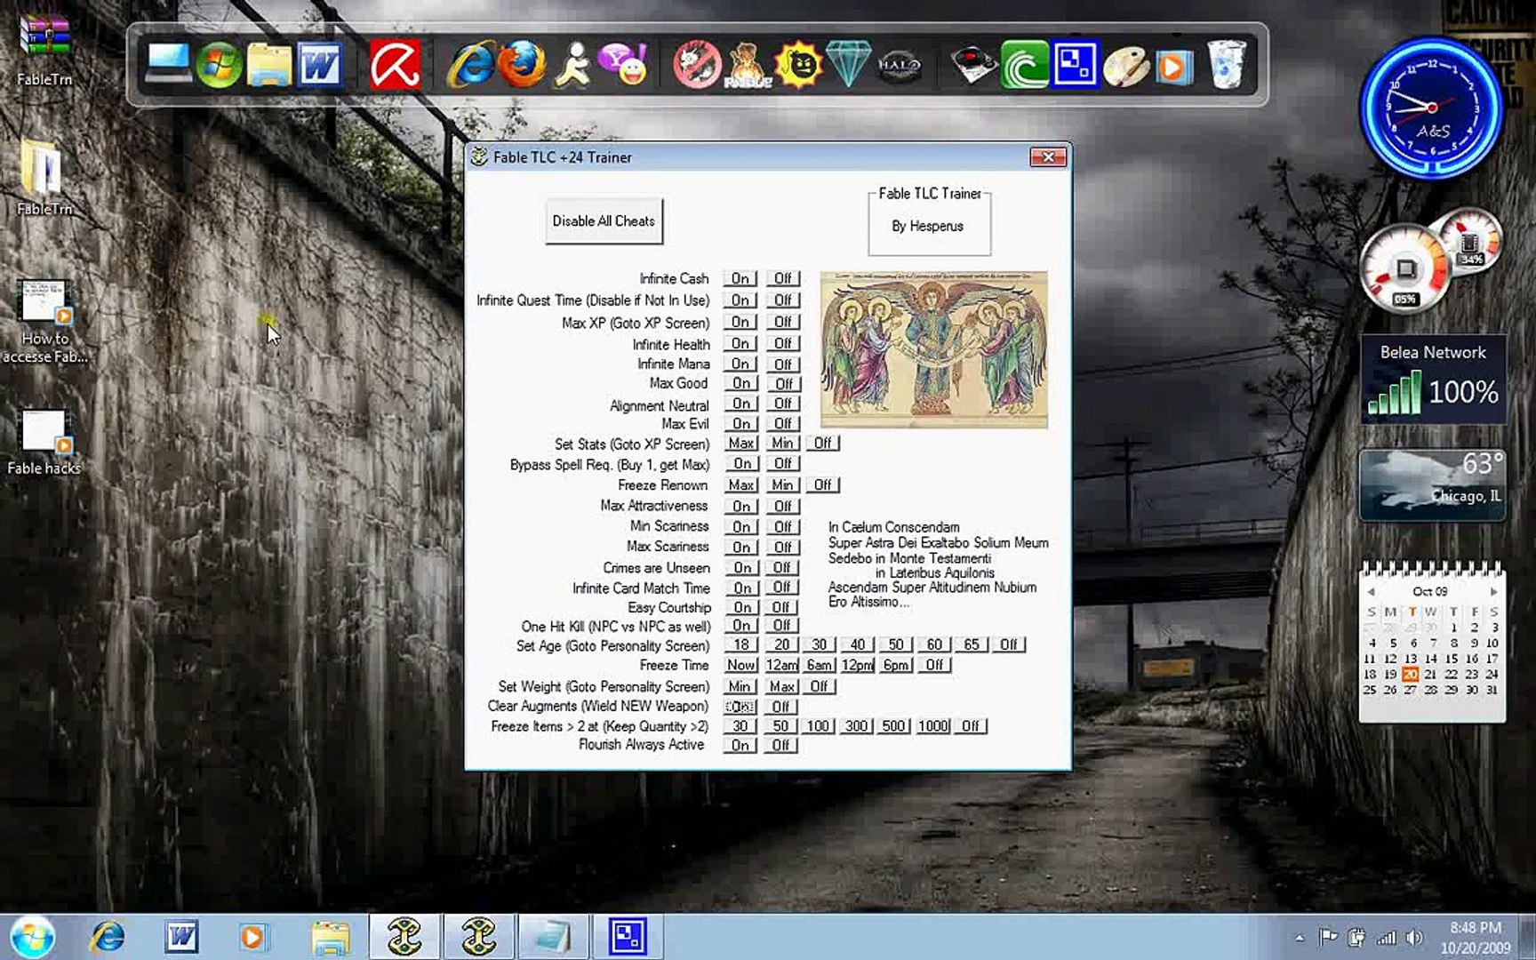This screenshot has width=1536, height=960.
Task: Freeze Time at 12pm
Action: pyautogui.click(x=858, y=665)
